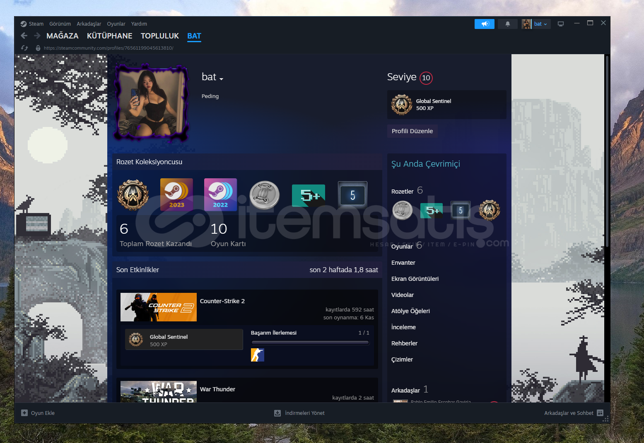Open the Çizimler link
Viewport: 644px width, 443px height.
coord(402,359)
